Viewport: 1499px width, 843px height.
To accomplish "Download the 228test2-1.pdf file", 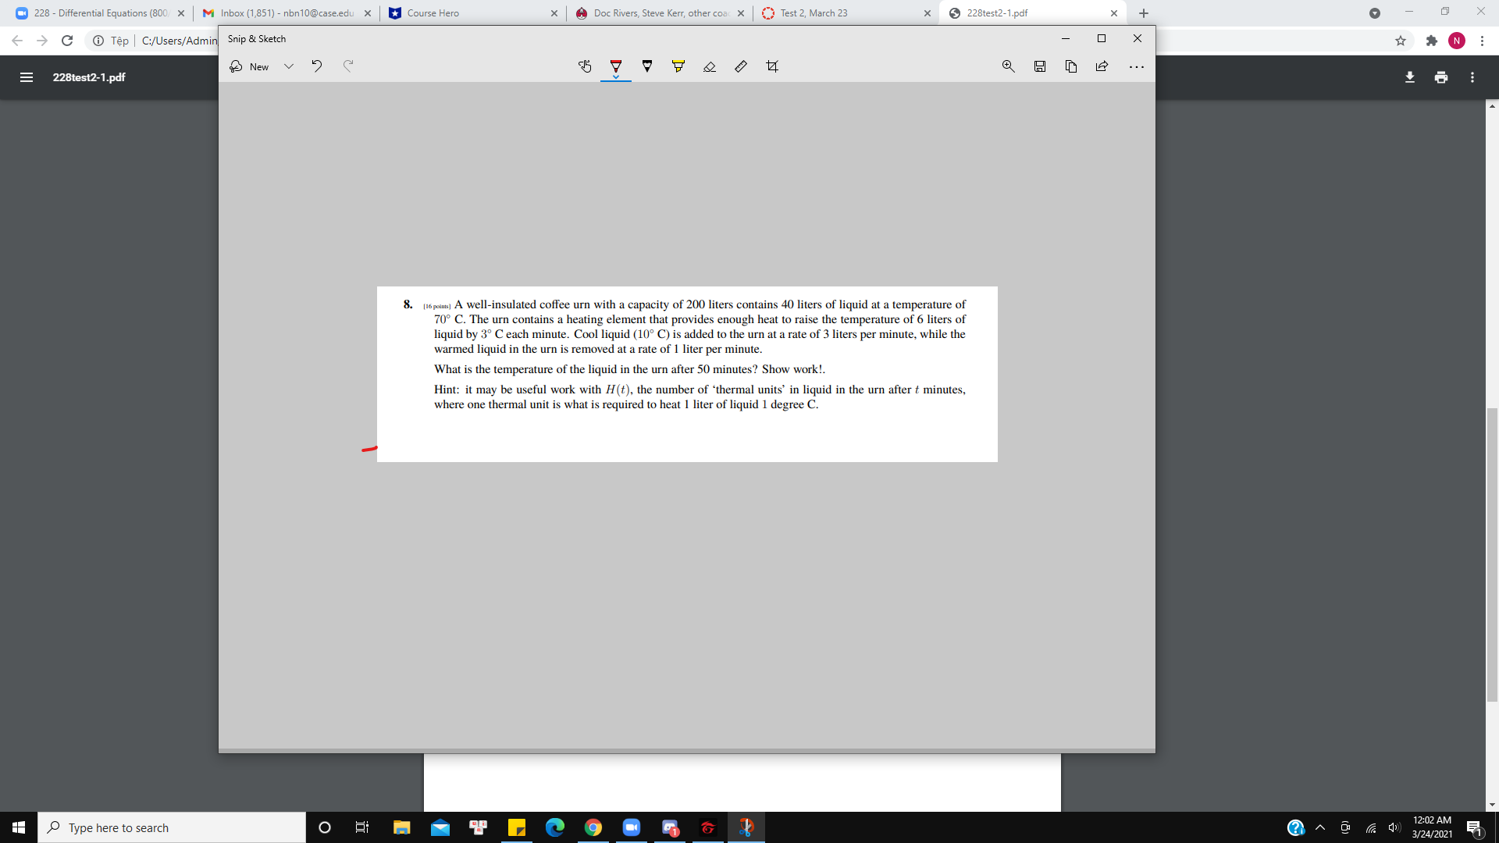I will pyautogui.click(x=1410, y=77).
